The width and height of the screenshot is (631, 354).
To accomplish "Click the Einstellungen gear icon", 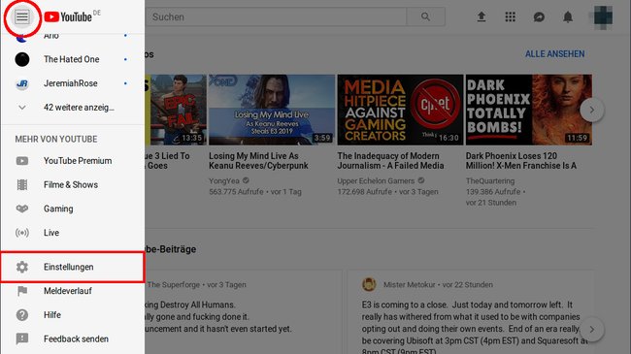I will point(22,267).
